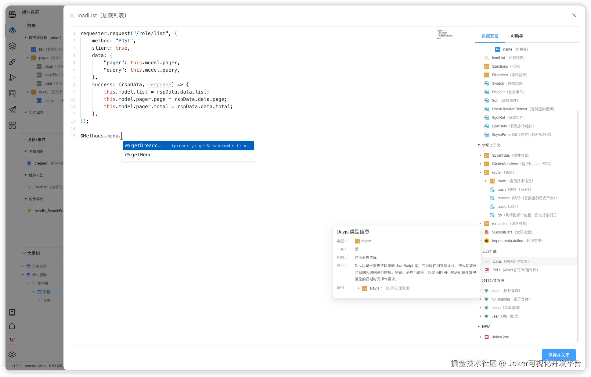The width and height of the screenshot is (591, 377).
Task: Click the joker avatar icon in sidebar
Action: 12,340
